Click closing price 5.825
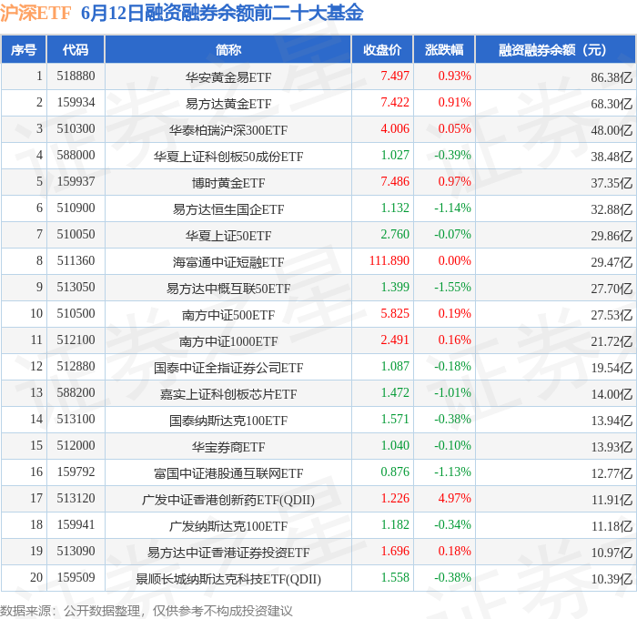Viewport: 637px width, 619px height. point(395,314)
